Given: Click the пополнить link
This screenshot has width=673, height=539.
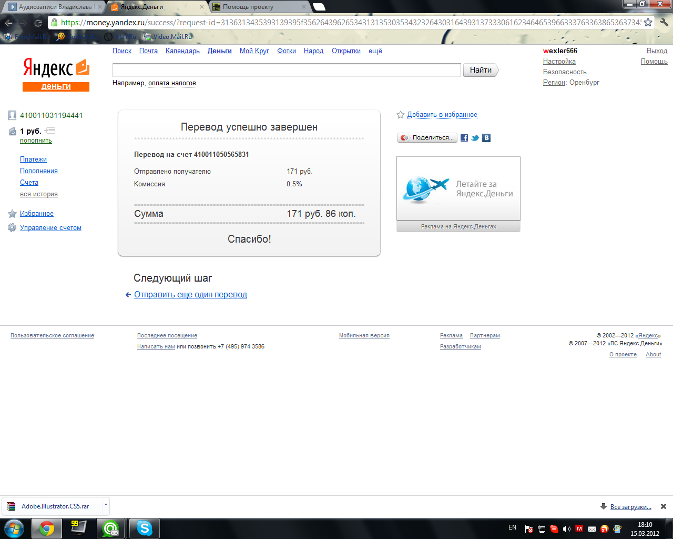Looking at the screenshot, I should [x=36, y=141].
